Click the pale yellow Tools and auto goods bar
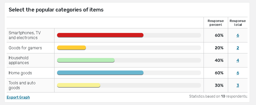 click(x=79, y=85)
